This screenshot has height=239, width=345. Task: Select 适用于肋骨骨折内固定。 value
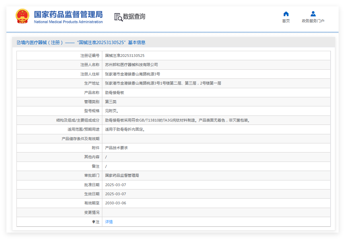coord(125,129)
